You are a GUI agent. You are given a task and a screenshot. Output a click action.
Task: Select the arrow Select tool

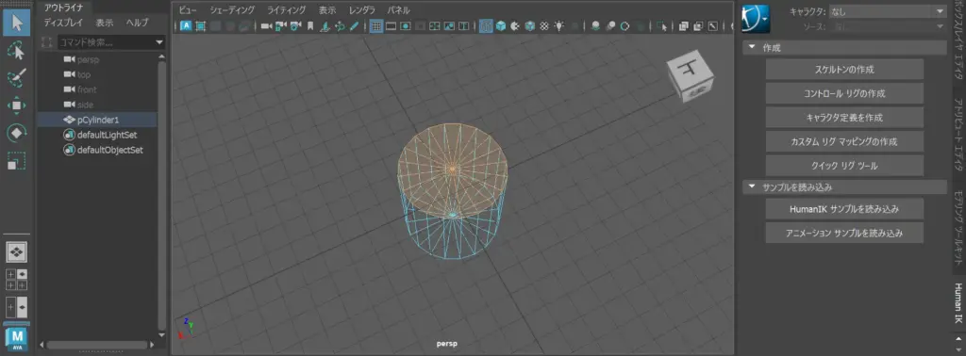(x=17, y=23)
